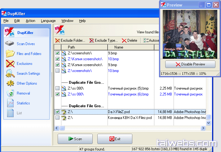Click the preview image thumbnail

point(190,34)
